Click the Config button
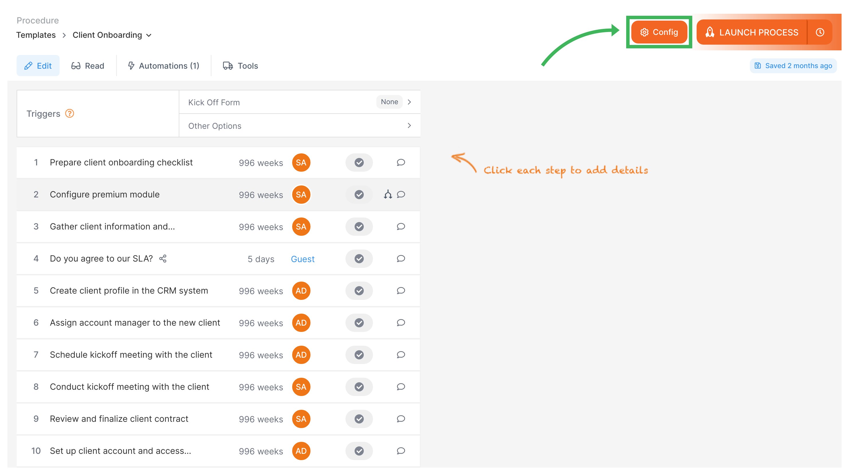The height and width of the screenshot is (475, 849). (659, 32)
